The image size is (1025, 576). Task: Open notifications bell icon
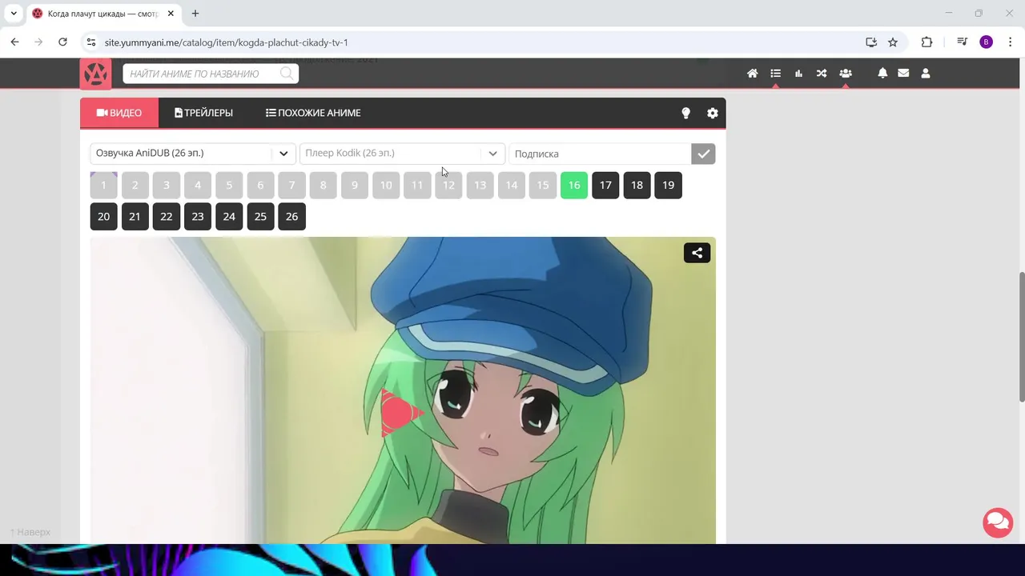(x=882, y=73)
